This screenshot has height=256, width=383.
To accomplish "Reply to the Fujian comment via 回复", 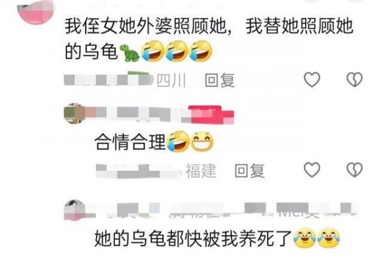I will 250,171.
